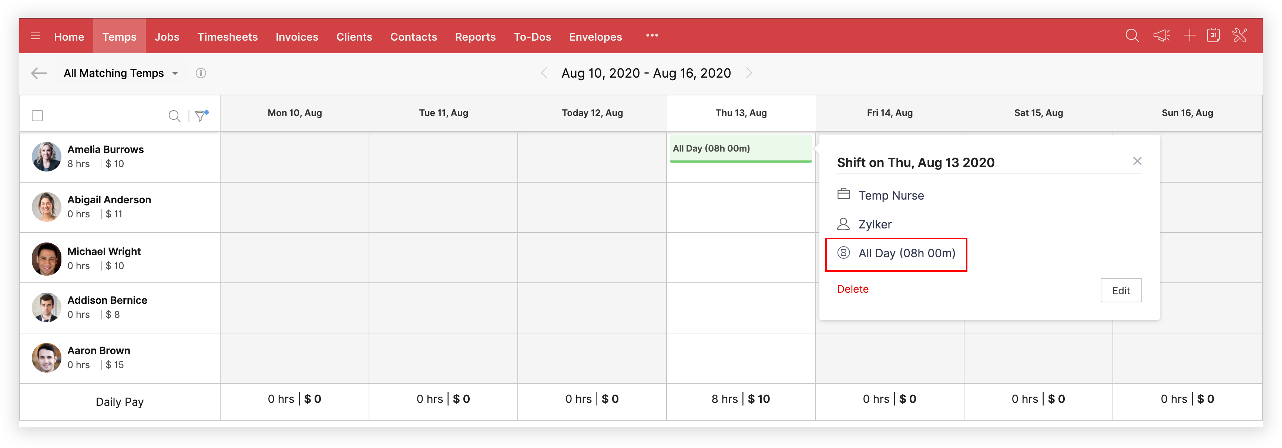The height and width of the screenshot is (448, 1282).
Task: Click the info icon beside All Matching Temps
Action: pyautogui.click(x=201, y=74)
